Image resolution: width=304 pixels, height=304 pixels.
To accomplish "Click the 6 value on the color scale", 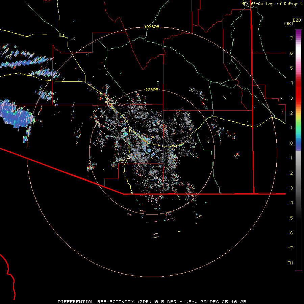I will point(292,53).
